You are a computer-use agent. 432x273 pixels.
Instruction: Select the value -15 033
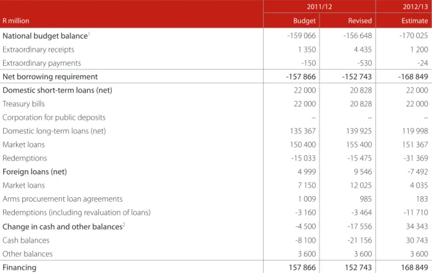pyautogui.click(x=304, y=158)
